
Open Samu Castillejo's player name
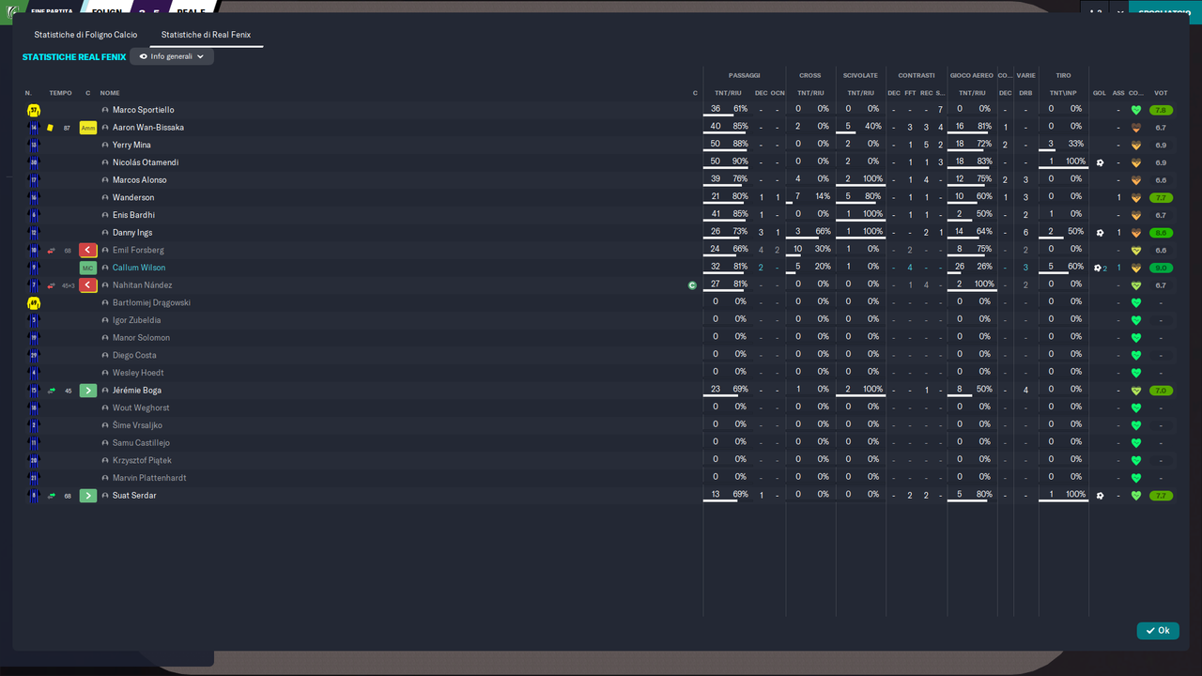coord(141,443)
